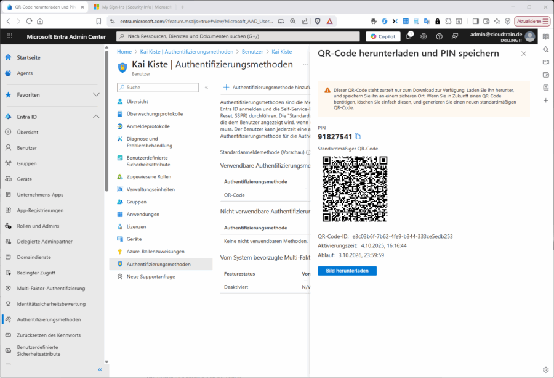Expand the Favoriten section
Screen dimensions: 554x378
[96, 95]
